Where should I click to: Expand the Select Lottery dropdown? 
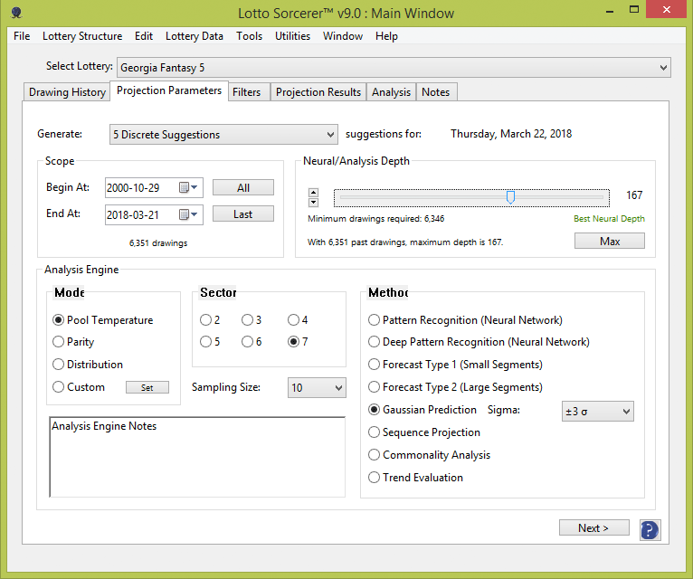(x=394, y=68)
